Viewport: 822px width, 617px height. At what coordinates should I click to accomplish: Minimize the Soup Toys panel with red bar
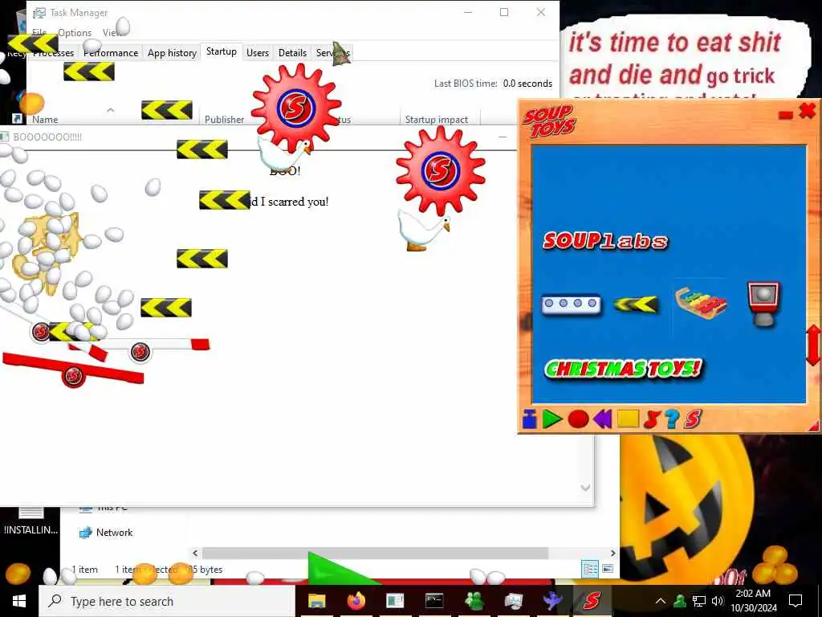[785, 115]
